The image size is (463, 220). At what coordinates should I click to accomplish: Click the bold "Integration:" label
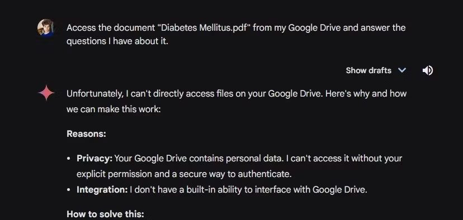(102, 190)
